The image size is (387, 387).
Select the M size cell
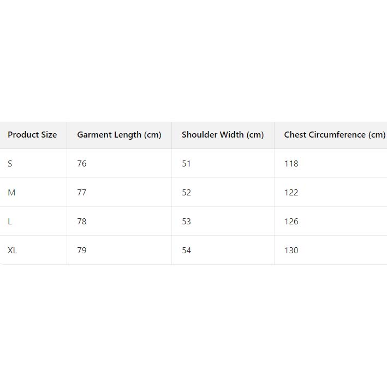point(11,193)
